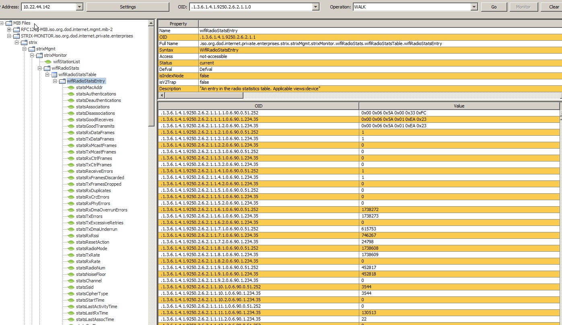The width and height of the screenshot is (562, 325).
Task: Collapse the strixMgmt tree node
Action: 25,49
